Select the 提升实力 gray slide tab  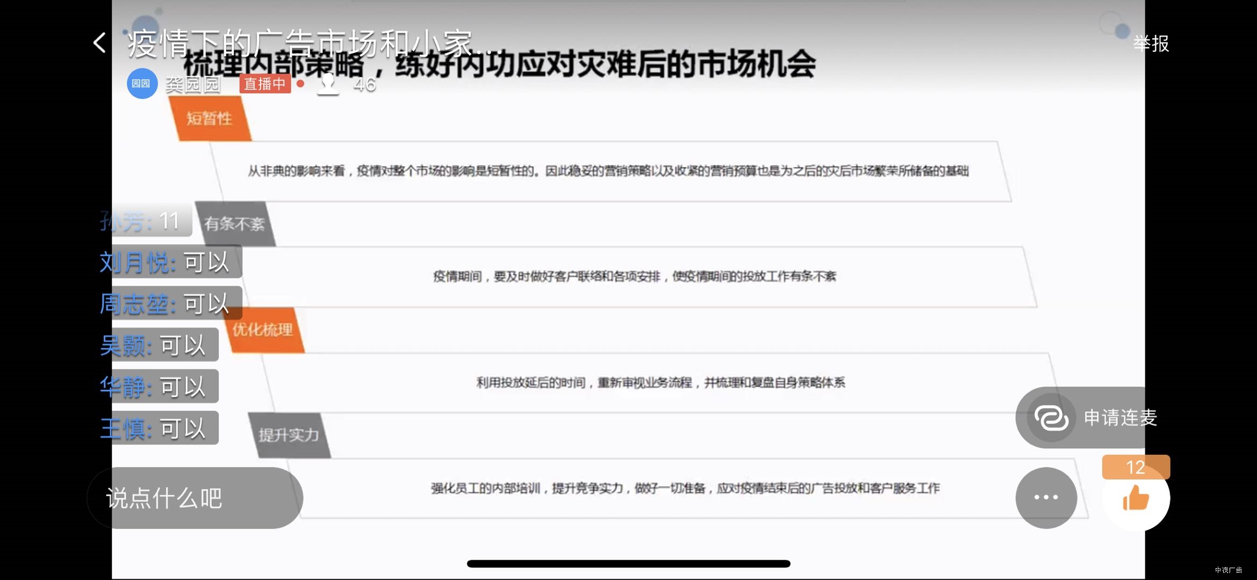[x=289, y=435]
